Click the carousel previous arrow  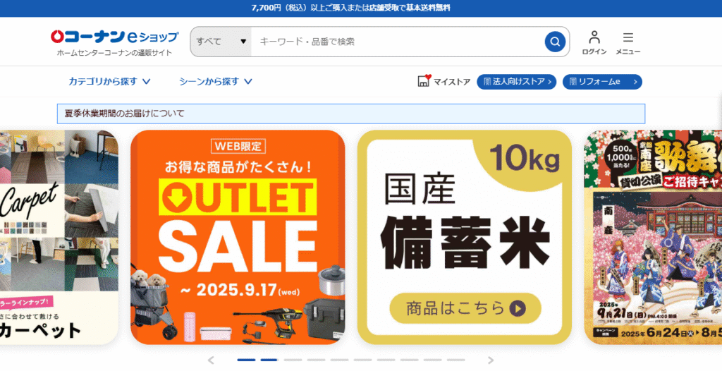click(211, 360)
